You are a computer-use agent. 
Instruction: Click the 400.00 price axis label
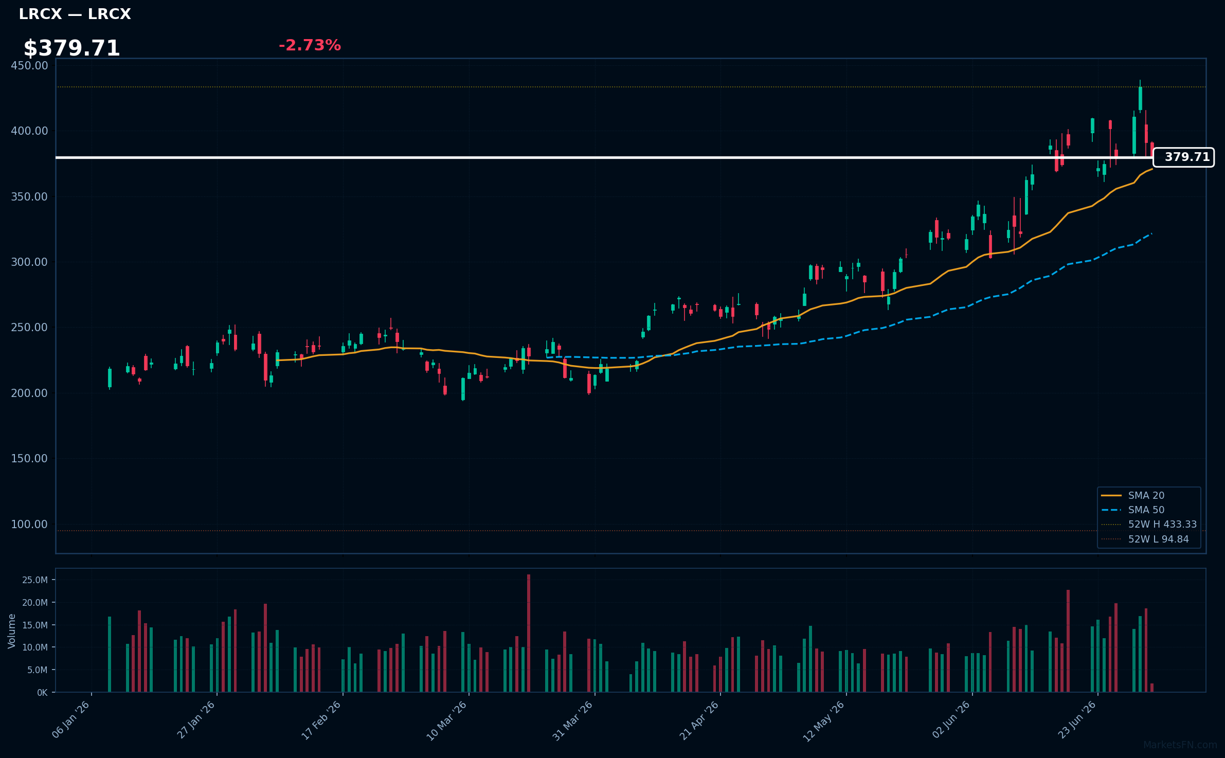pos(29,131)
